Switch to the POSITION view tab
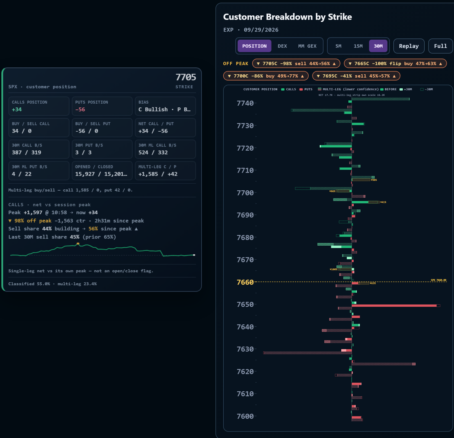 (254, 46)
